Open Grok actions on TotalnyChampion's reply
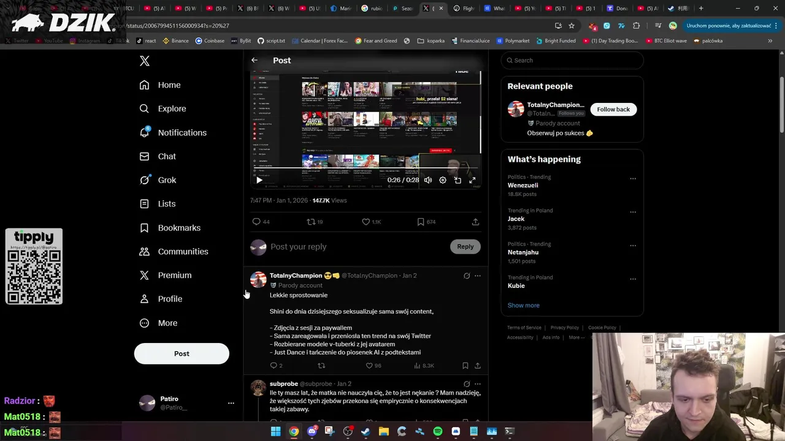Viewport: 785px width, 441px height. pos(467,276)
